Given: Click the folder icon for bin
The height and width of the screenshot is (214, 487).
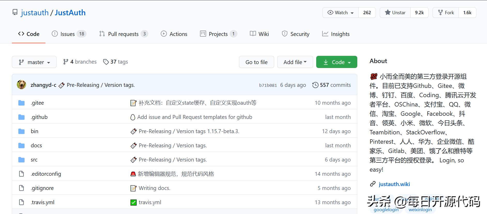Looking at the screenshot, I should (21, 131).
